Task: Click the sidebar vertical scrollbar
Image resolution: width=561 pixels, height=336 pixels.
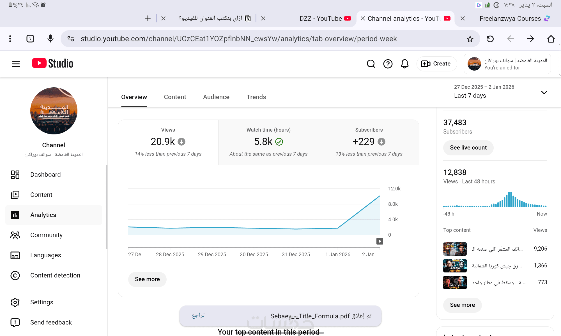Action: pos(106,207)
